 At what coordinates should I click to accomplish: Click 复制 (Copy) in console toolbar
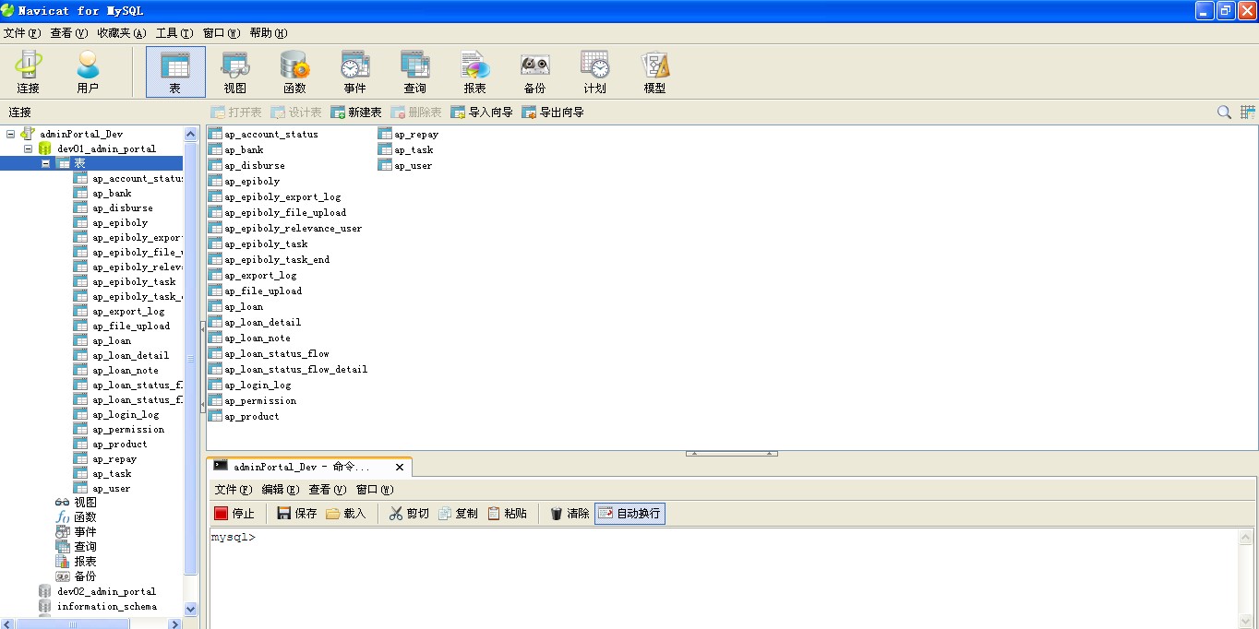point(457,514)
